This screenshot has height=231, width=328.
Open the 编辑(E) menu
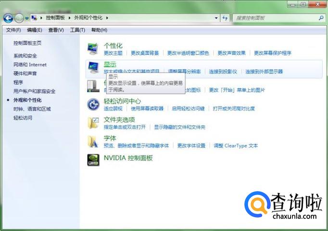click(x=35, y=30)
